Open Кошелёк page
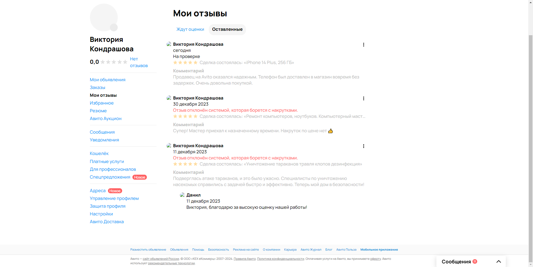This screenshot has width=533, height=267. (99, 154)
